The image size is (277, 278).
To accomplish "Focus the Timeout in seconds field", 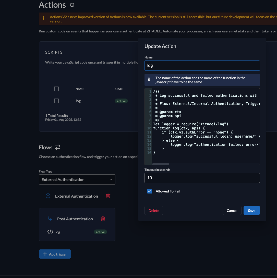I will [x=202, y=178].
